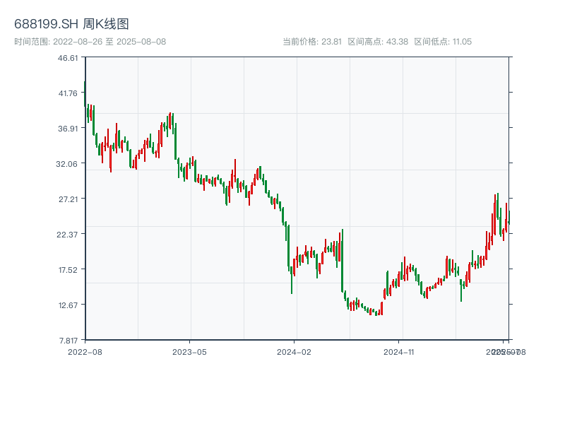This screenshot has height=424, width=565.
Task: Click the 2023-05 date axis label
Action: (189, 351)
